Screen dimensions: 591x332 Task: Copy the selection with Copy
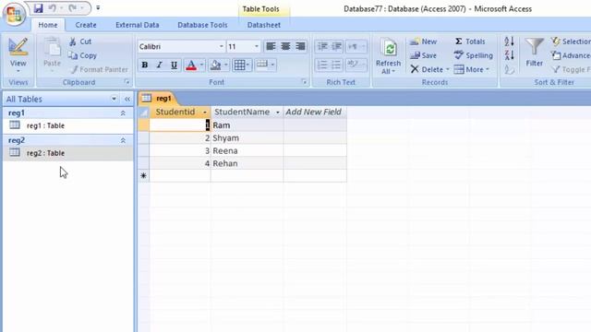(x=82, y=55)
